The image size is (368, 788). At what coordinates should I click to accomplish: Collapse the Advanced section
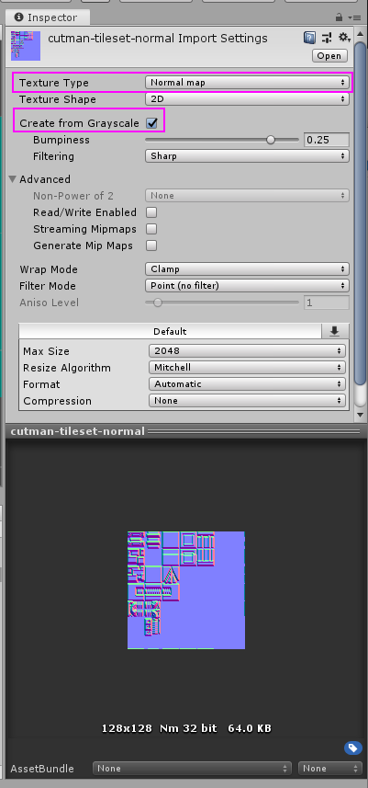12,179
